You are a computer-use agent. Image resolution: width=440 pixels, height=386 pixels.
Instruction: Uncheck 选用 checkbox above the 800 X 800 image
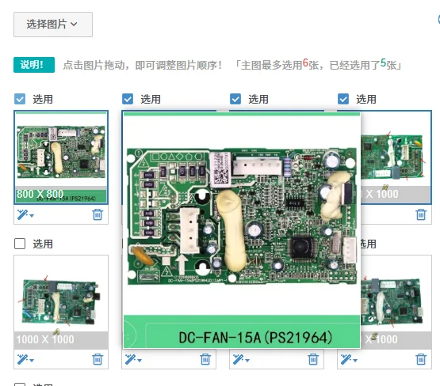[20, 99]
